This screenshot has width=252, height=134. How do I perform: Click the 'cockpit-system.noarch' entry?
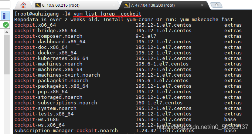coord(45,108)
